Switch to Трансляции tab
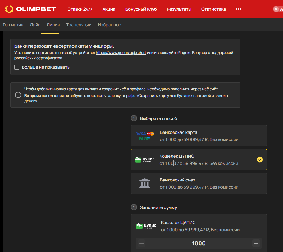Image resolution: width=283 pixels, height=252 pixels. click(79, 25)
